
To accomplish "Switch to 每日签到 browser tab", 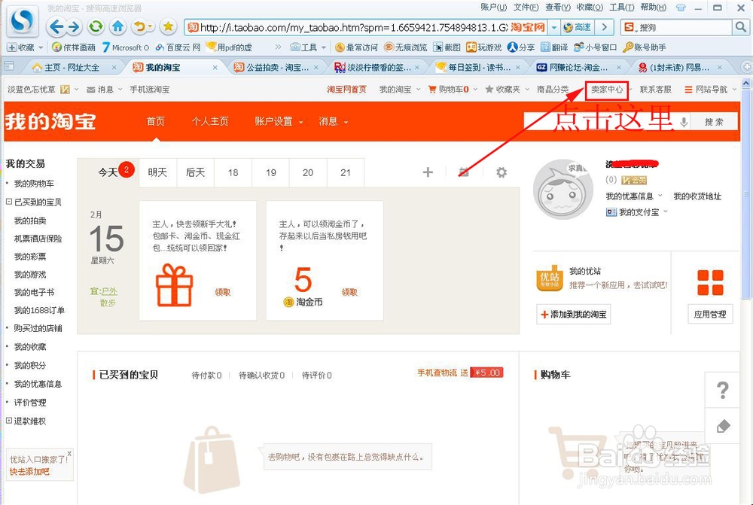I will (479, 67).
